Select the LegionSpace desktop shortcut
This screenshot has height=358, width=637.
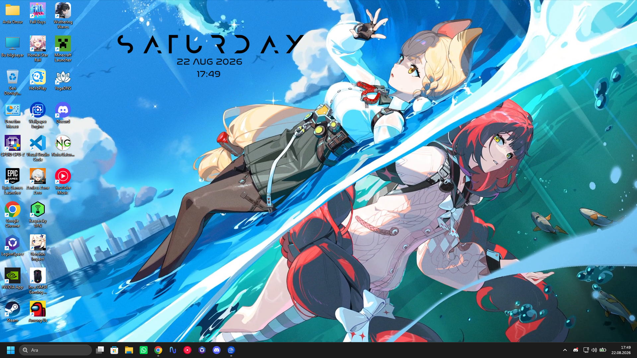tap(13, 245)
